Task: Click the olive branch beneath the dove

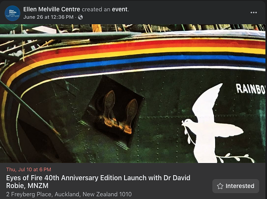Action: coord(237,158)
